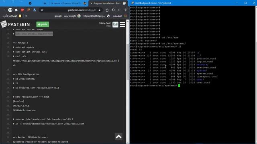Open the AdBlock Plus extension icon
This screenshot has height=144, width=257.
[x=22, y=10]
